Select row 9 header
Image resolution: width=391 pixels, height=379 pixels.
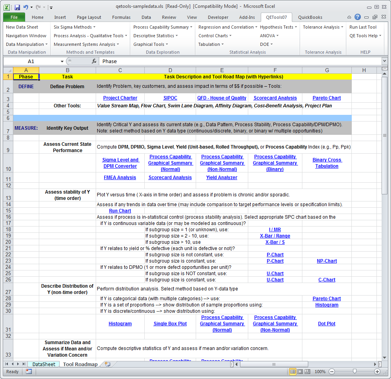pyautogui.click(x=8, y=147)
